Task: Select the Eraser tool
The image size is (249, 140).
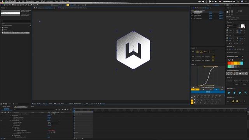Action: point(31,5)
